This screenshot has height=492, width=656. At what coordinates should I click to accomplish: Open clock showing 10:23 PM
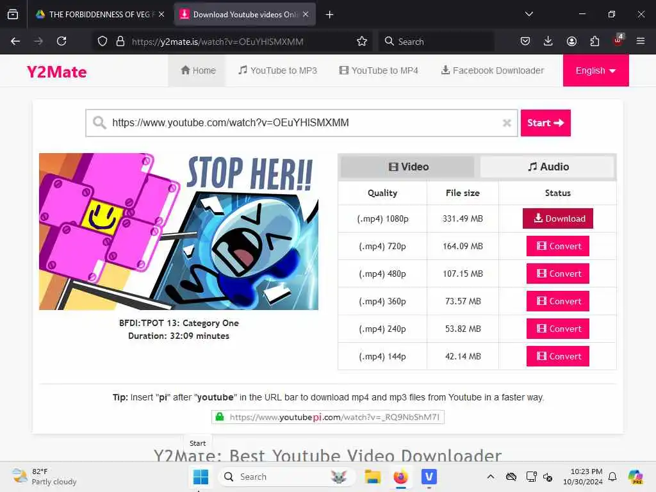pos(582,477)
